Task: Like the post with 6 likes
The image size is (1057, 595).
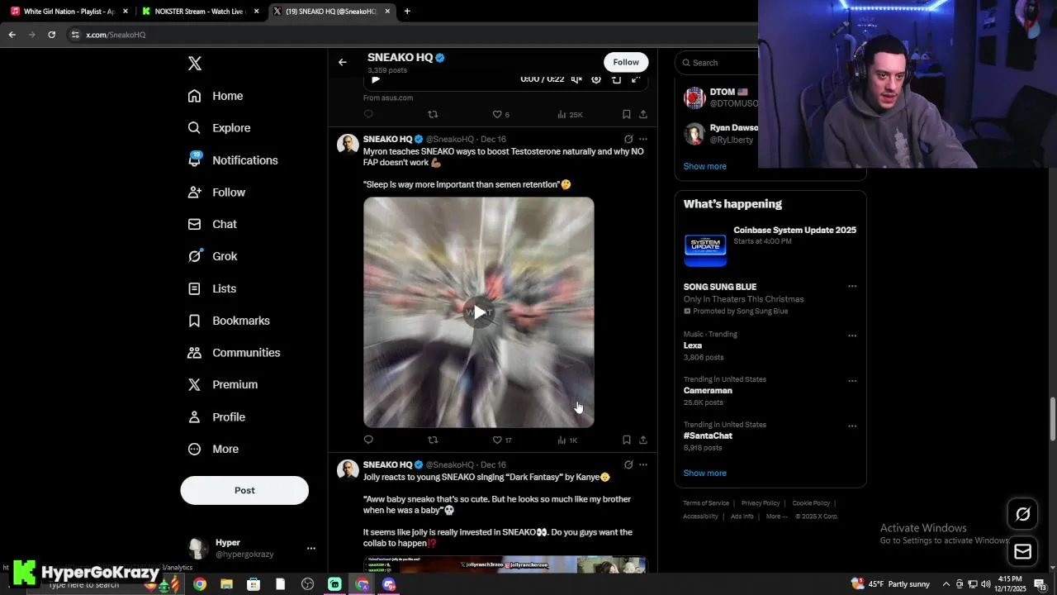Action: [500, 114]
